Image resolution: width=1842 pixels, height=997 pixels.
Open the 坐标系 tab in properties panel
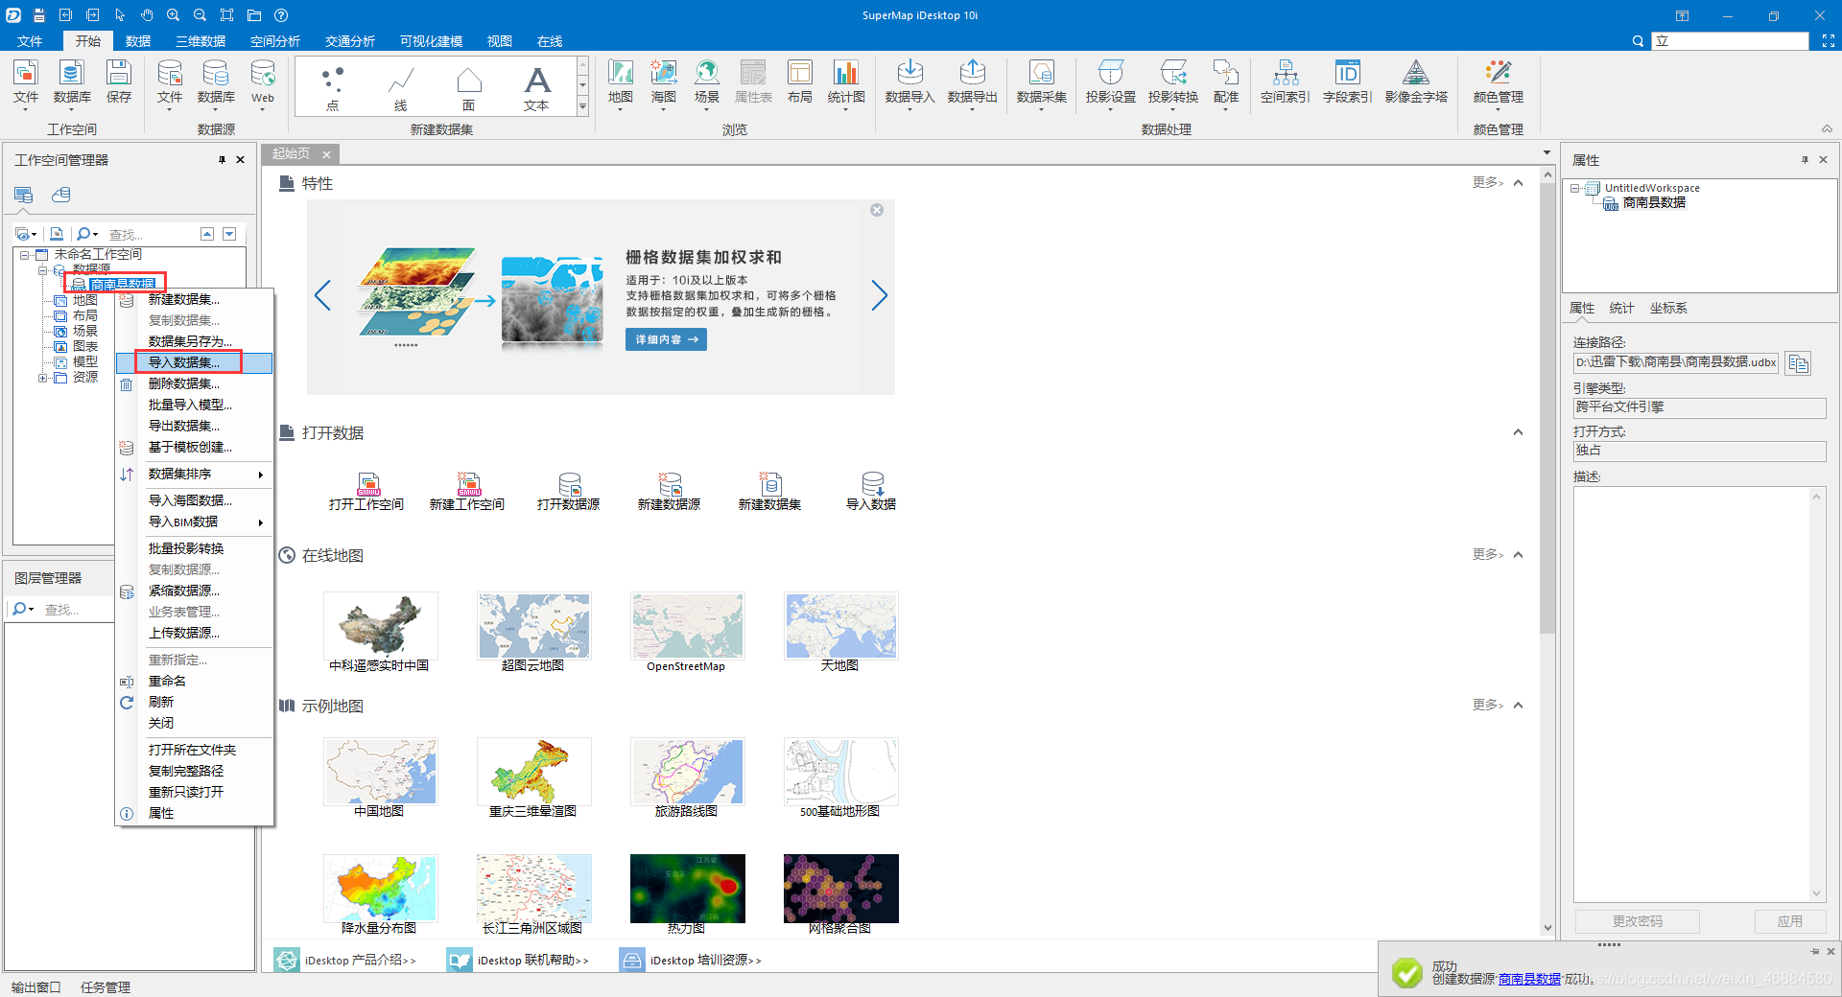point(1668,308)
